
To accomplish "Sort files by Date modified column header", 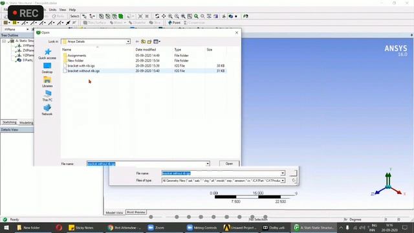I will (146, 50).
